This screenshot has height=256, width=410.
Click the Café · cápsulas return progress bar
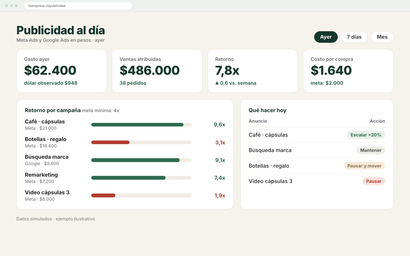click(141, 125)
